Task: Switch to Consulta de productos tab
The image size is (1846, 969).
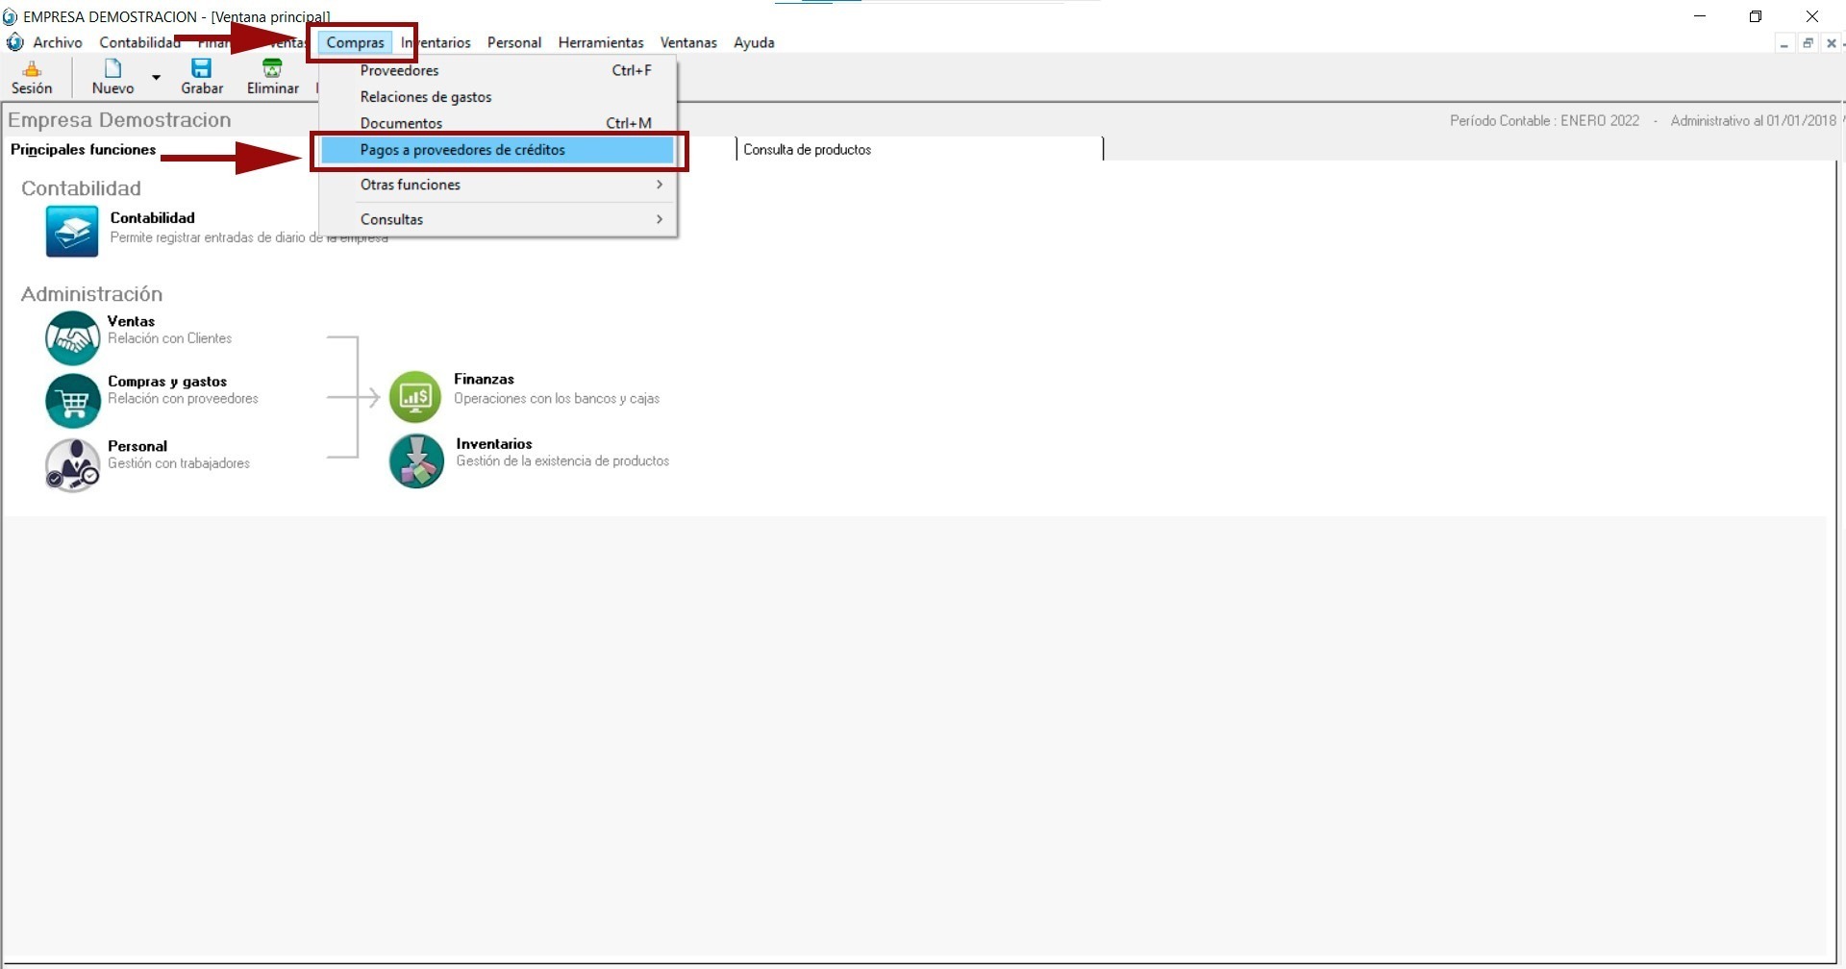Action: (807, 150)
